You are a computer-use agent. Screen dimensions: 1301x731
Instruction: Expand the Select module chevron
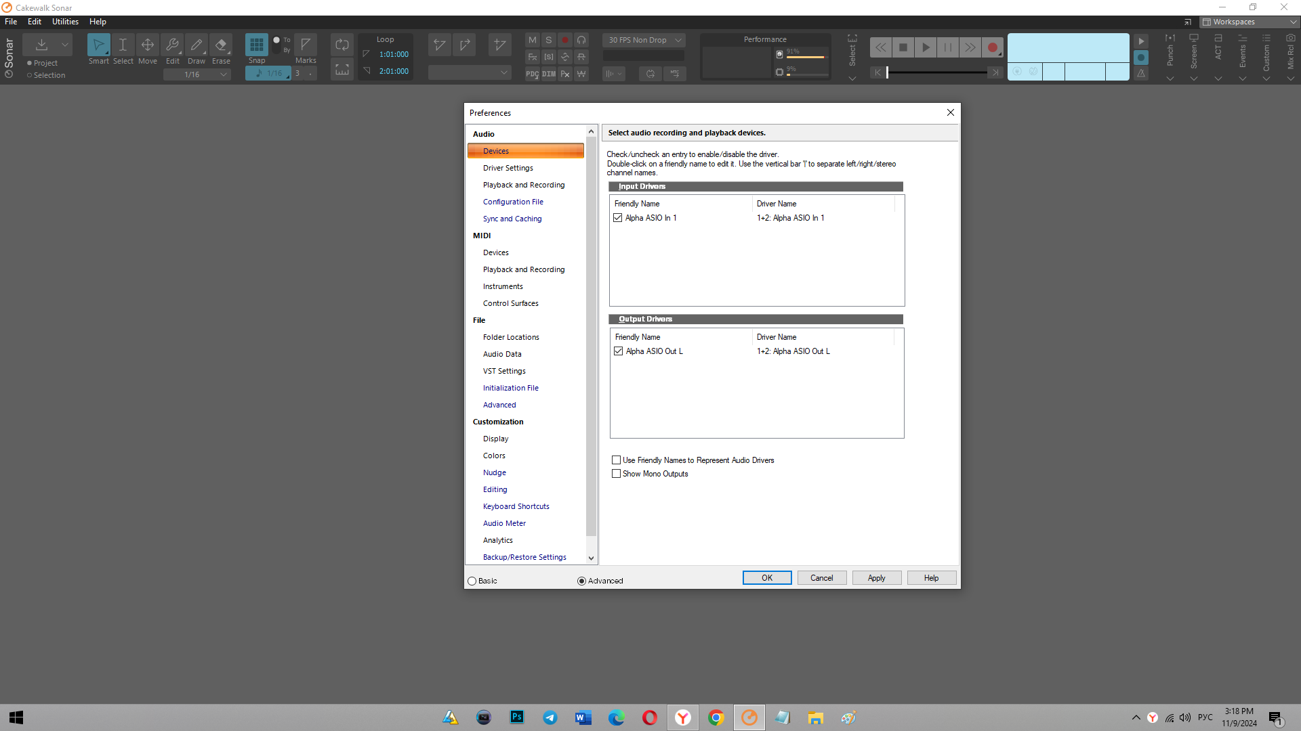tap(852, 79)
